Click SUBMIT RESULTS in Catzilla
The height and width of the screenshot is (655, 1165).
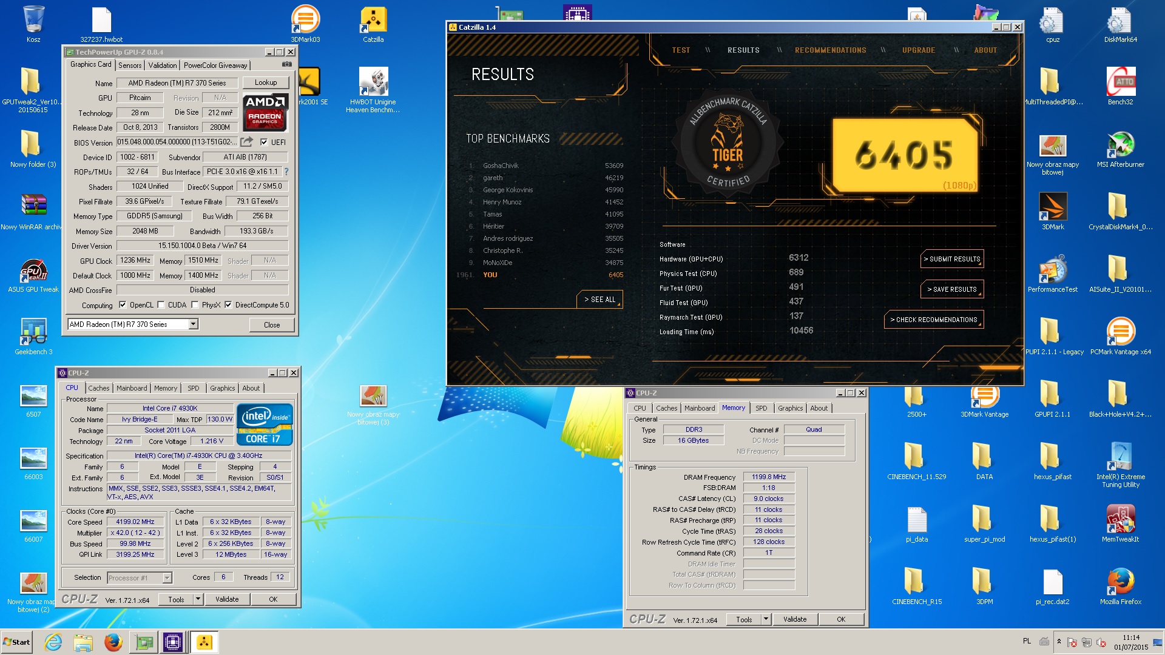point(952,259)
